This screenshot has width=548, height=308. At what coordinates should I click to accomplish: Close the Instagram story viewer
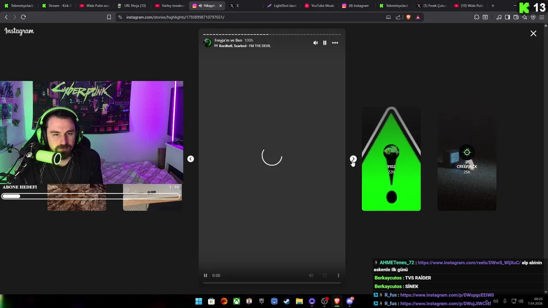tap(533, 33)
